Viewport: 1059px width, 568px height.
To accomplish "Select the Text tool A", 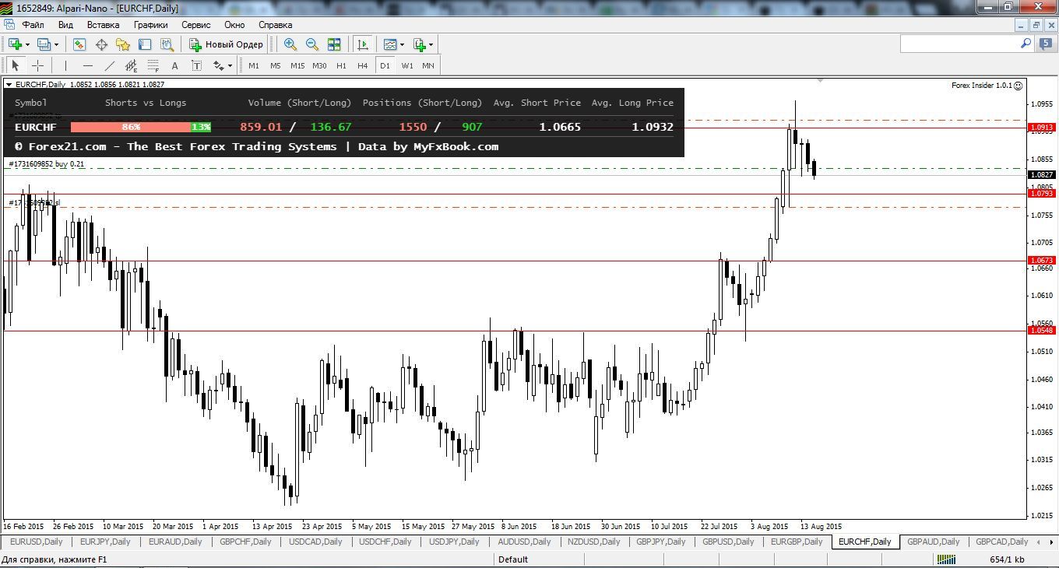I will coord(174,65).
